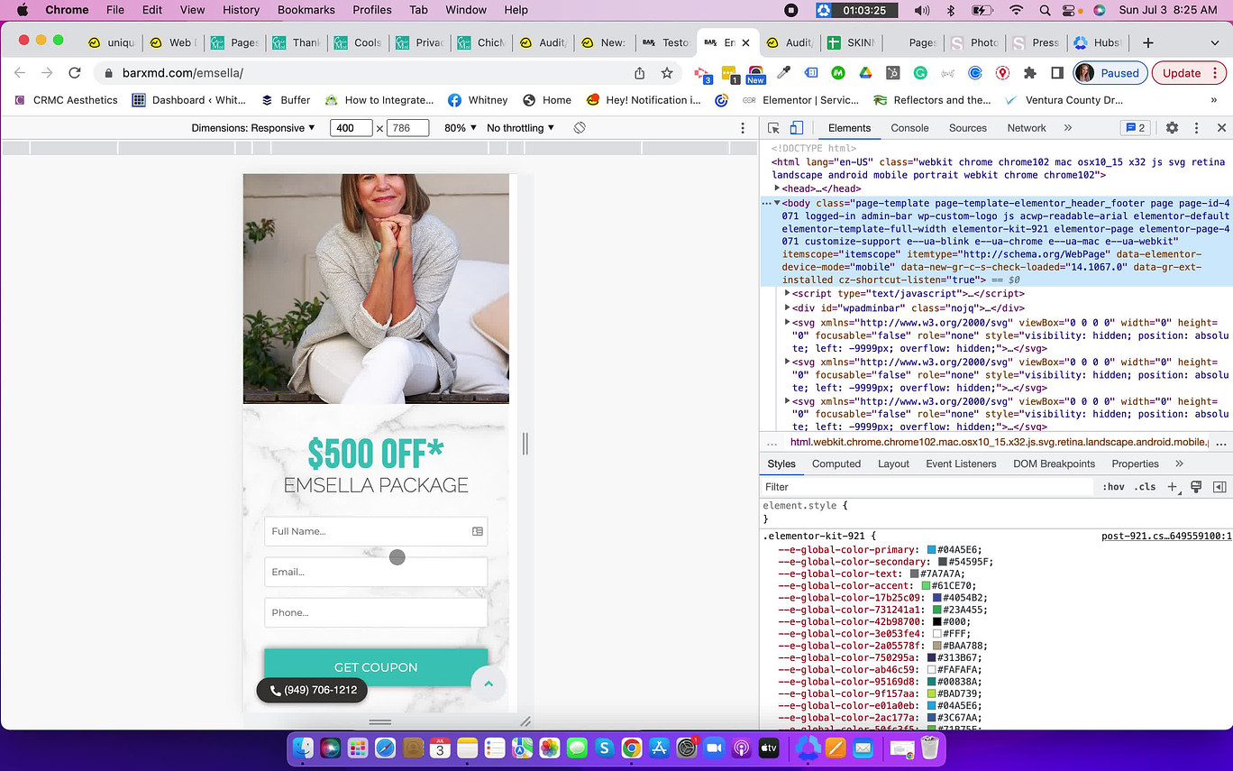This screenshot has width=1233, height=771.
Task: Reload the barxmd.com page
Action: click(x=75, y=73)
